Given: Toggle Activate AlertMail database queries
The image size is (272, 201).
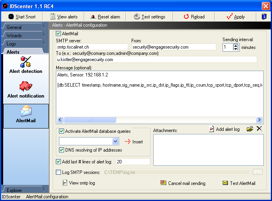Looking at the screenshot, I should click(x=61, y=131).
